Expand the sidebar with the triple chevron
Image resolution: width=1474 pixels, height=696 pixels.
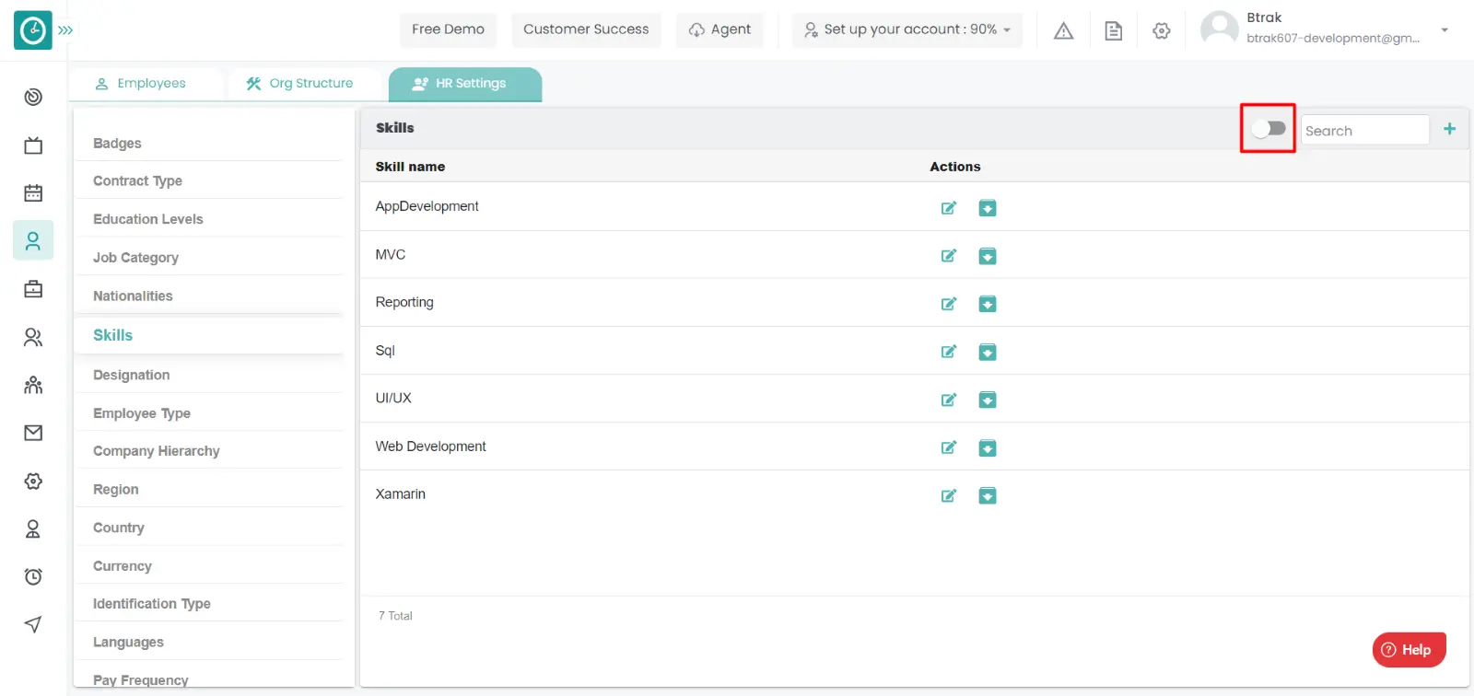(65, 30)
